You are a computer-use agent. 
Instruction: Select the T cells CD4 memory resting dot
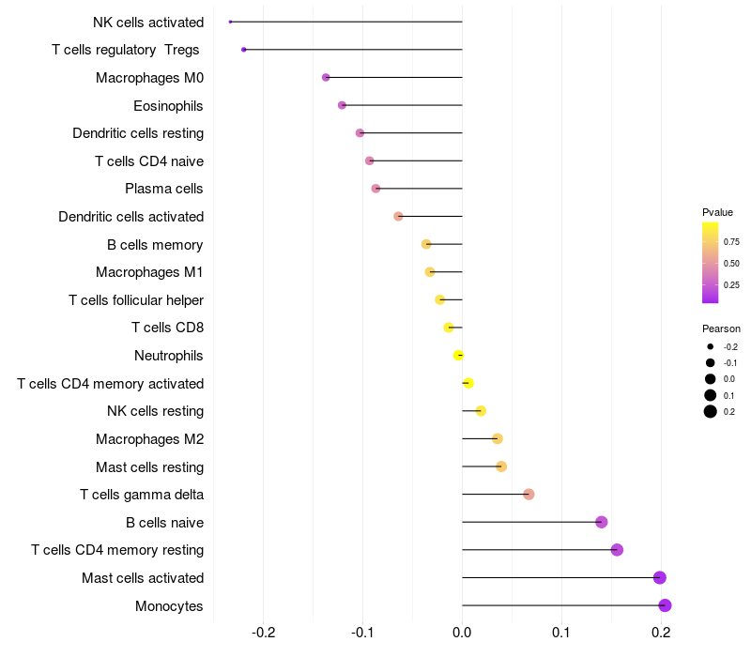[617, 550]
